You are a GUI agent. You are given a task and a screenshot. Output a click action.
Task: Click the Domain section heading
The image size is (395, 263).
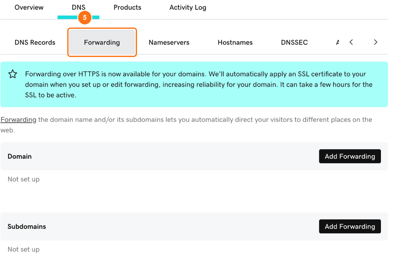(x=20, y=156)
